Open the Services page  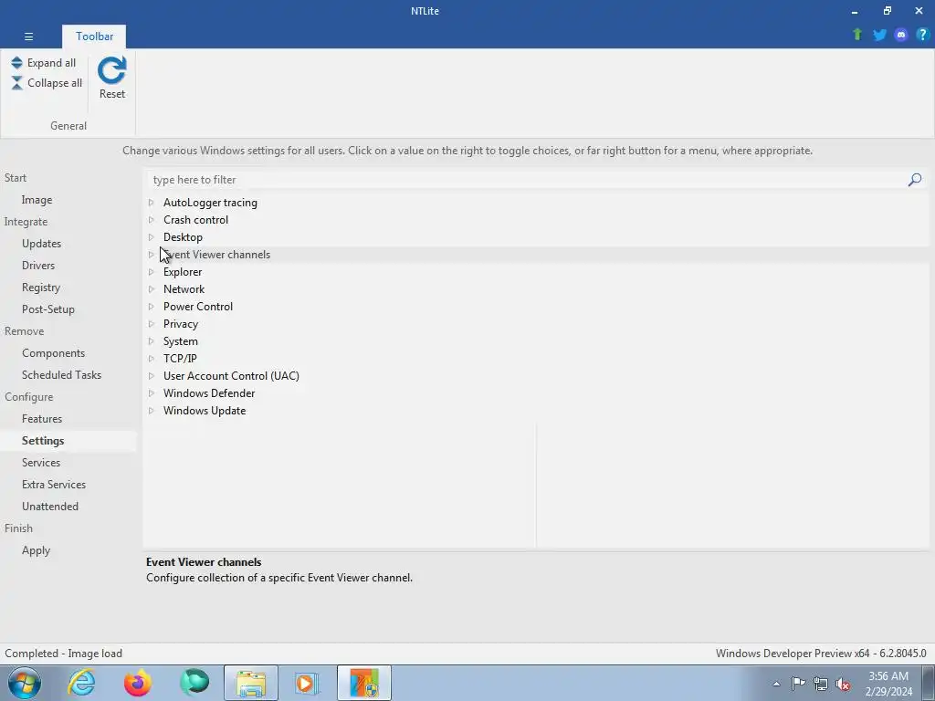(x=41, y=463)
